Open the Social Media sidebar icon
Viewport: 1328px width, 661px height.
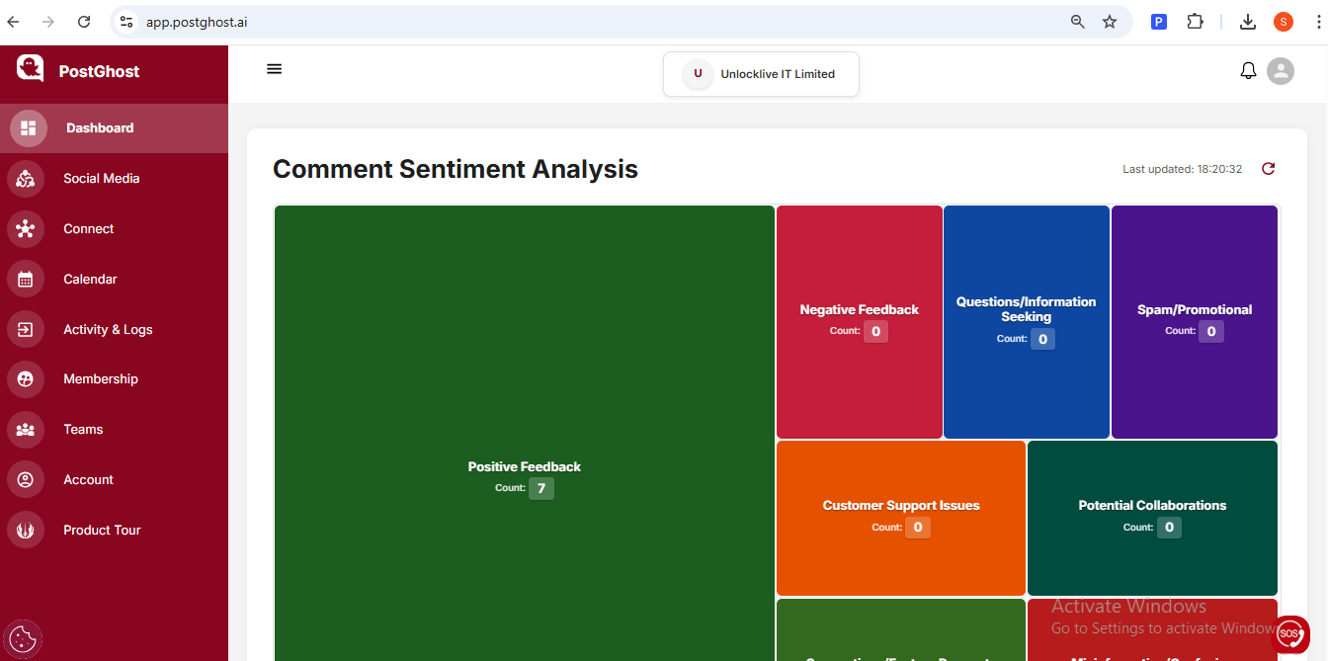[26, 179]
